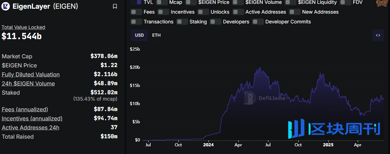390x154 pixels.
Task: Click the Staked label
Action: pyautogui.click(x=11, y=93)
